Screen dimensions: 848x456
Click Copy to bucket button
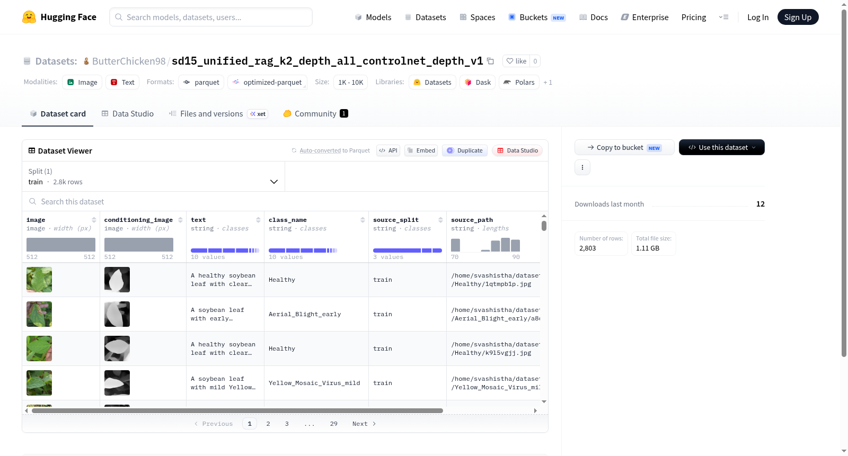click(x=624, y=147)
